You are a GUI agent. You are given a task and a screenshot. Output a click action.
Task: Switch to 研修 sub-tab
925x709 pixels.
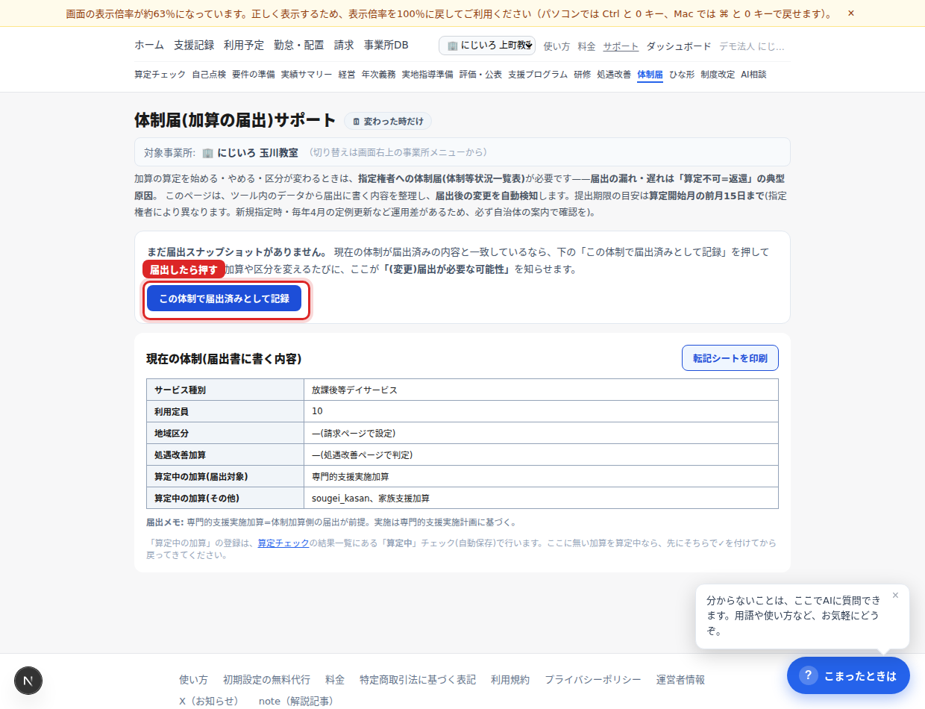click(583, 75)
